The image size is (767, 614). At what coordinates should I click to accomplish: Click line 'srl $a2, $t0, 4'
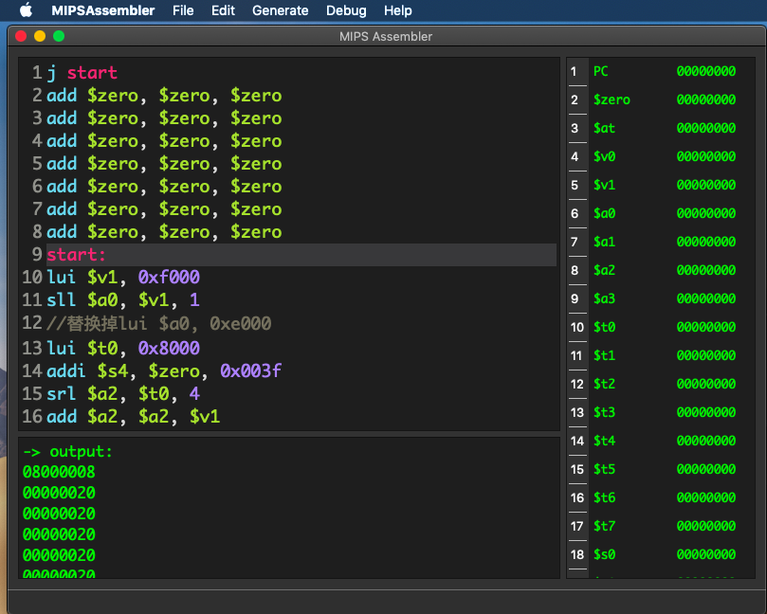coord(123,393)
